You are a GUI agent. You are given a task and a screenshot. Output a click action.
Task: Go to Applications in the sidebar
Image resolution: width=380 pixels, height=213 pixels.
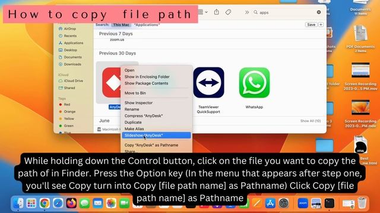tap(74, 43)
